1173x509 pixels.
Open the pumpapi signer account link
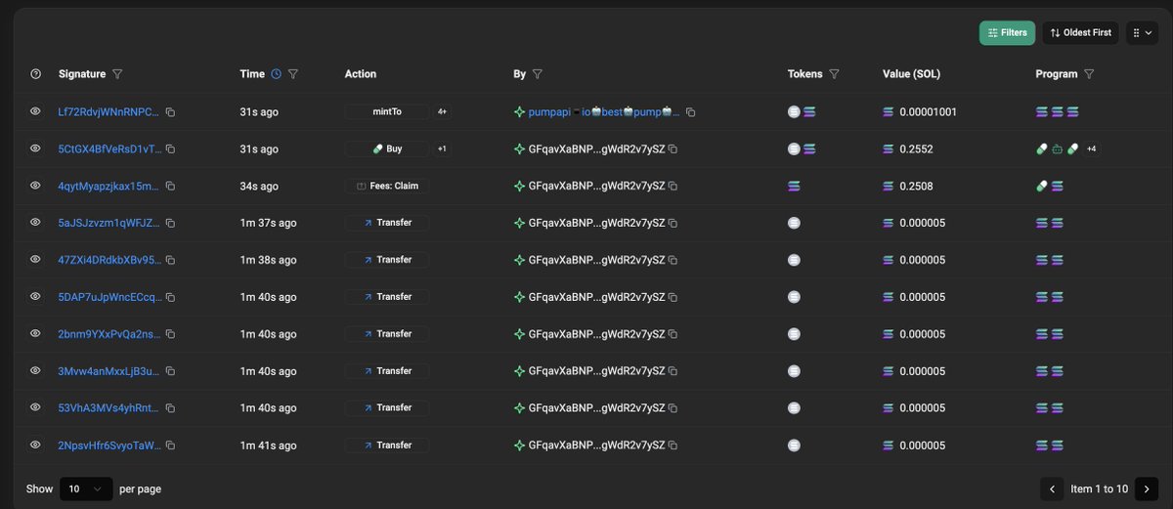click(x=604, y=112)
